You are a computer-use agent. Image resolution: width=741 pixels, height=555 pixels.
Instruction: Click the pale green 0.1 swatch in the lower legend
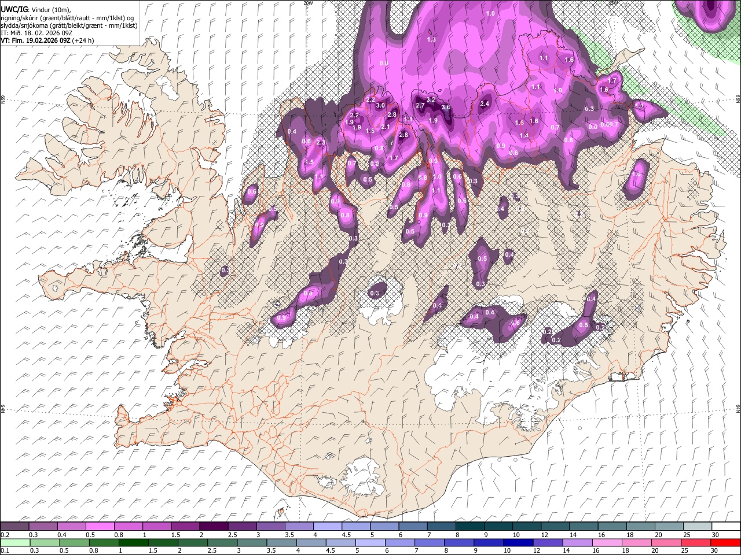tap(14, 543)
